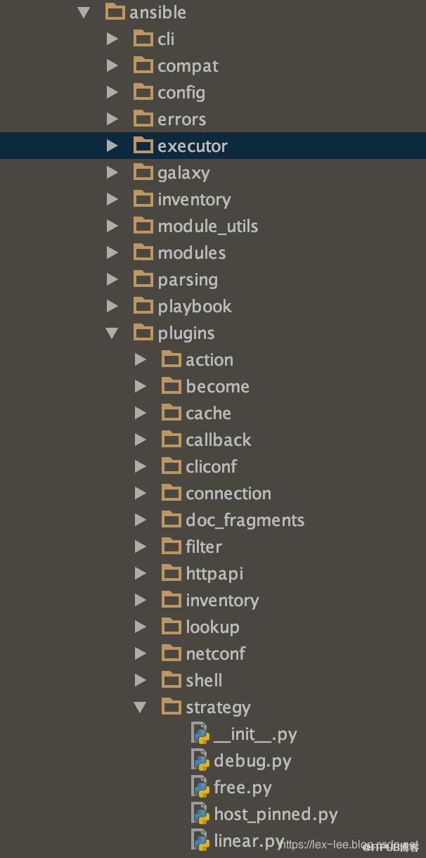Click the Python file icon of free.py

click(x=201, y=787)
